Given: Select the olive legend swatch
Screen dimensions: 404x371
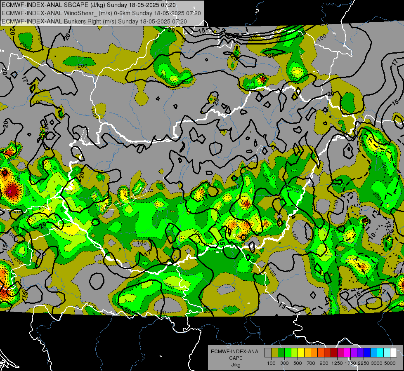Looking at the screenshot, I should (x=275, y=352).
